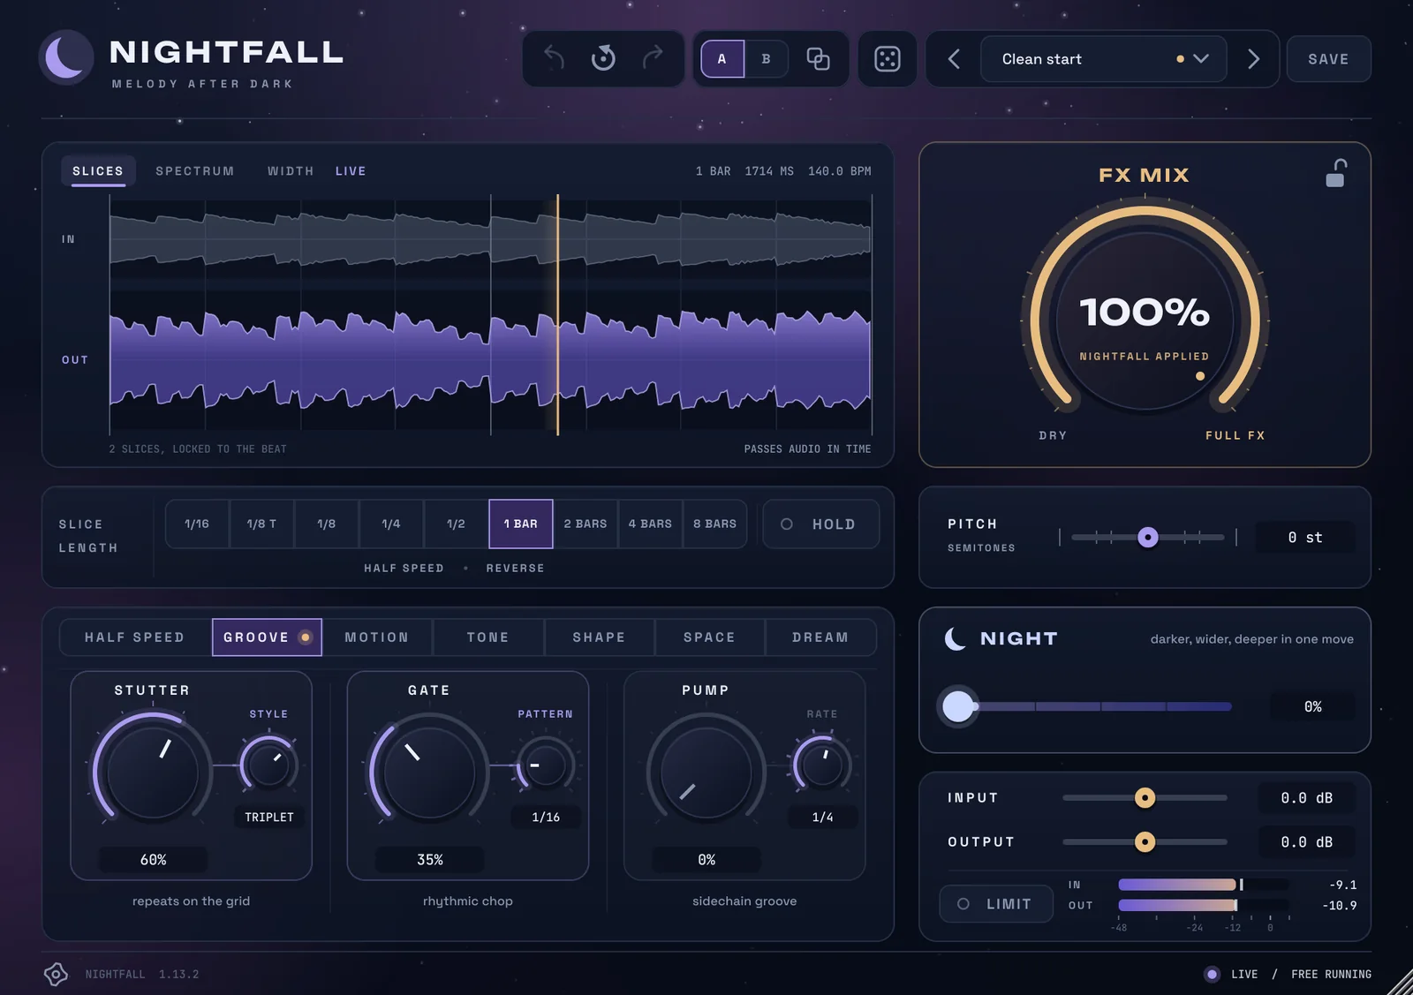Toggle the LIMIT button
This screenshot has width=1413, height=995.
point(996,904)
